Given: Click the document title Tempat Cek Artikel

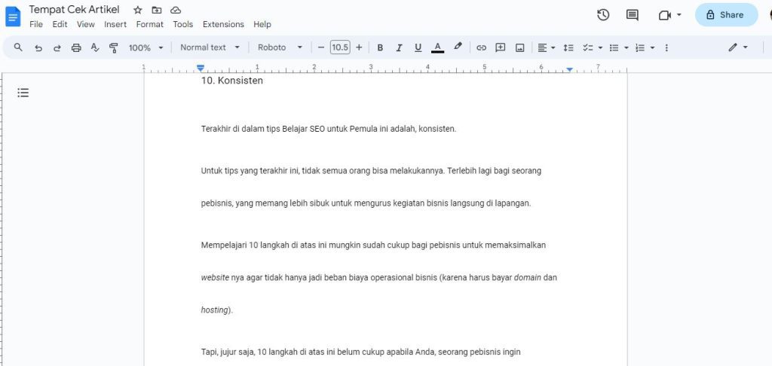Looking at the screenshot, I should tap(74, 10).
